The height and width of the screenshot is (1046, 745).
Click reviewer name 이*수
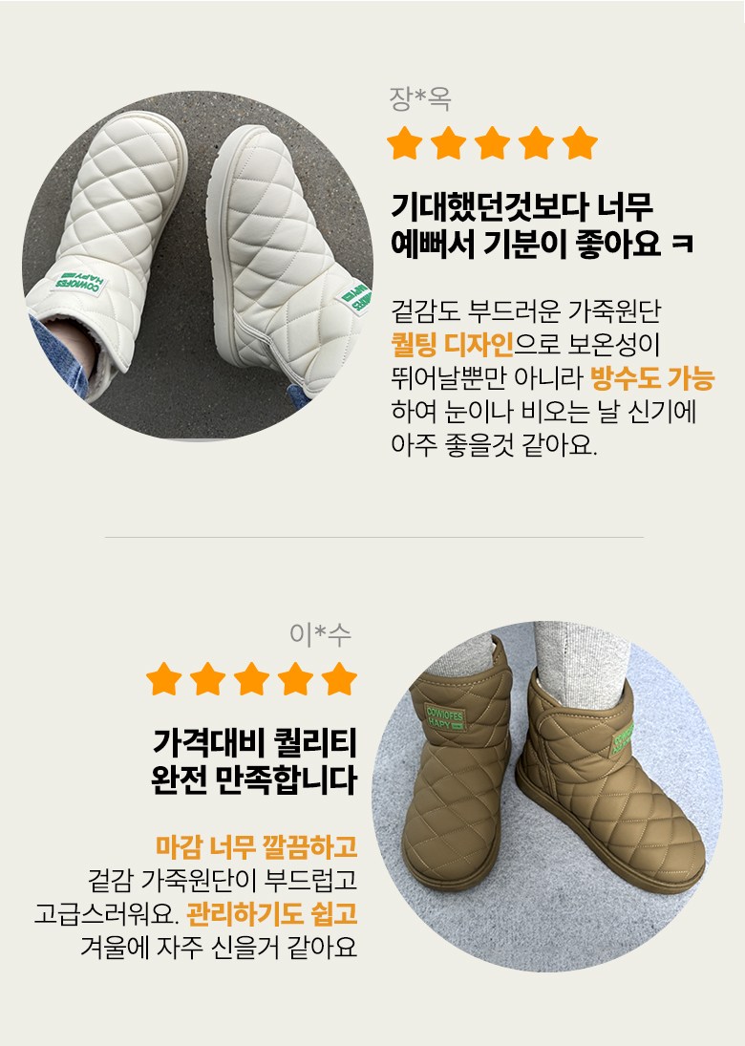coord(320,633)
